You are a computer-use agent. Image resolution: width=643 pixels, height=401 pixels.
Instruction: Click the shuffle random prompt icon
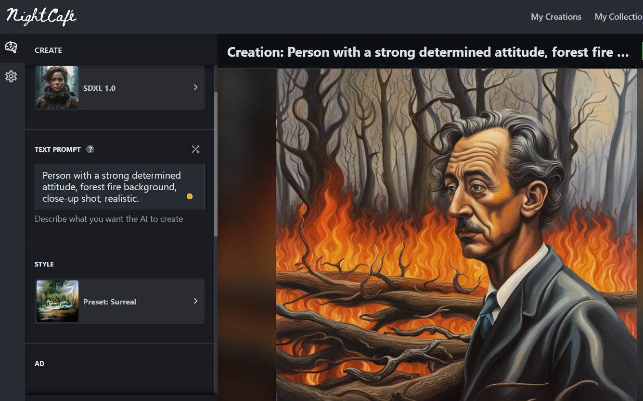click(195, 149)
